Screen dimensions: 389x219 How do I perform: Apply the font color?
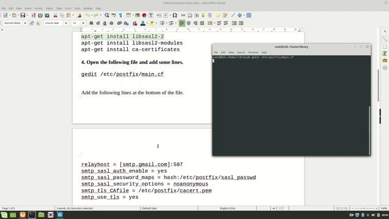143,23
